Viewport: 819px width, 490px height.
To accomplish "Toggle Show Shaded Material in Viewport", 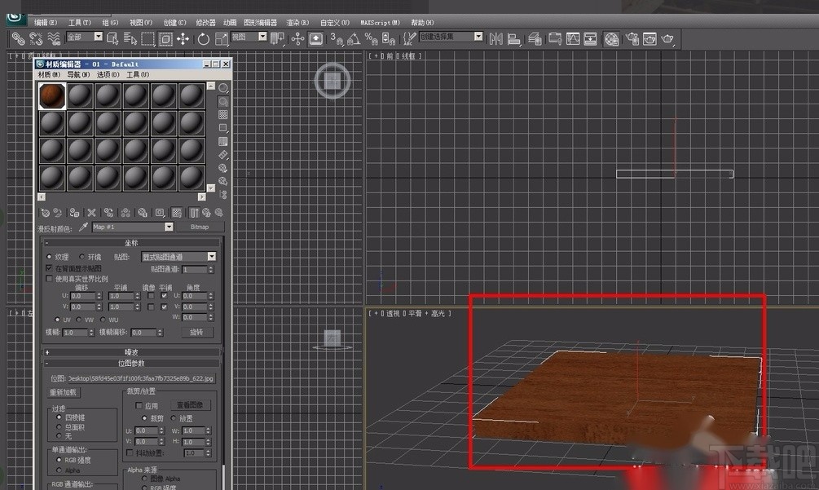I will [176, 213].
